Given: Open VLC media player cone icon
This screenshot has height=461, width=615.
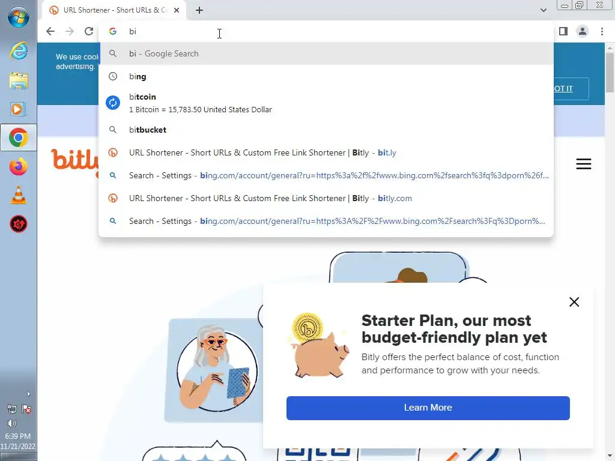Looking at the screenshot, I should point(19,195).
